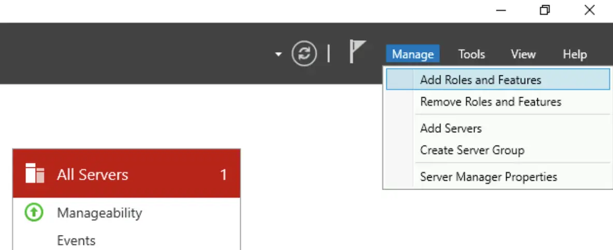Screen dimensions: 613x250
Task: Open the Events link
Action: [76, 241]
